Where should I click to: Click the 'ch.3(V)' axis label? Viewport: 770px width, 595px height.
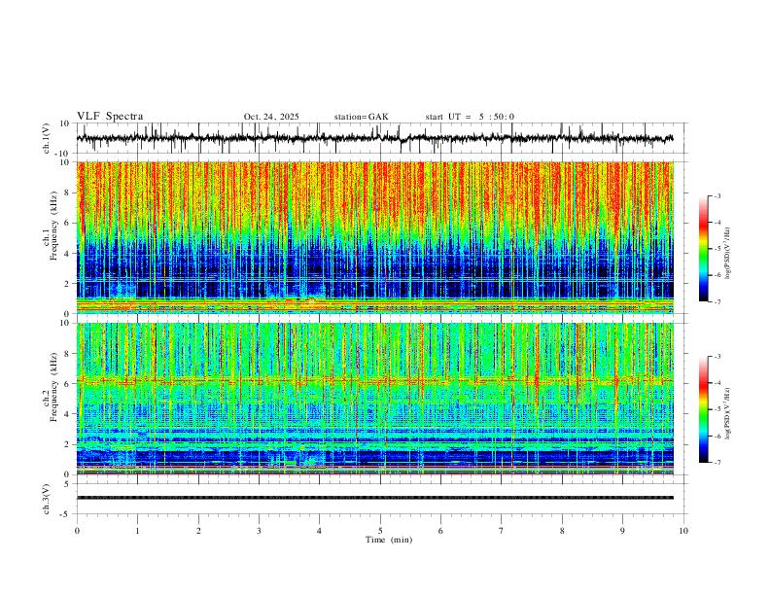tap(47, 499)
